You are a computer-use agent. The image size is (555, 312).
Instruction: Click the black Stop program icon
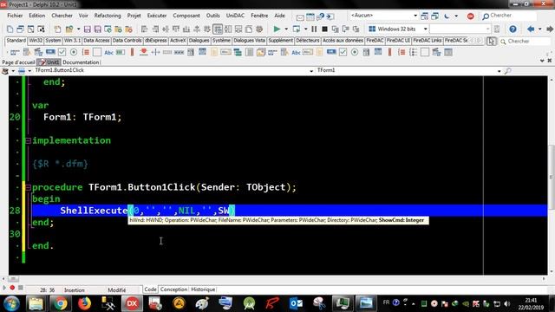[324, 29]
